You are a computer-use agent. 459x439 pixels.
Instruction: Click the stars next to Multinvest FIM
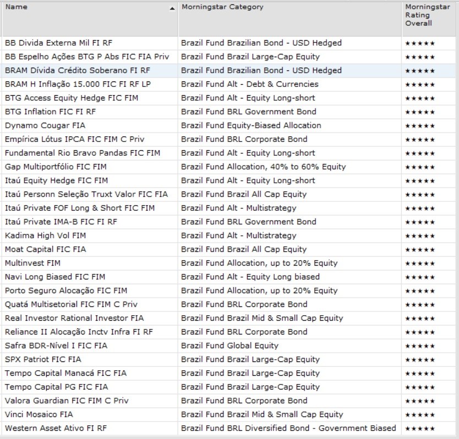click(419, 263)
